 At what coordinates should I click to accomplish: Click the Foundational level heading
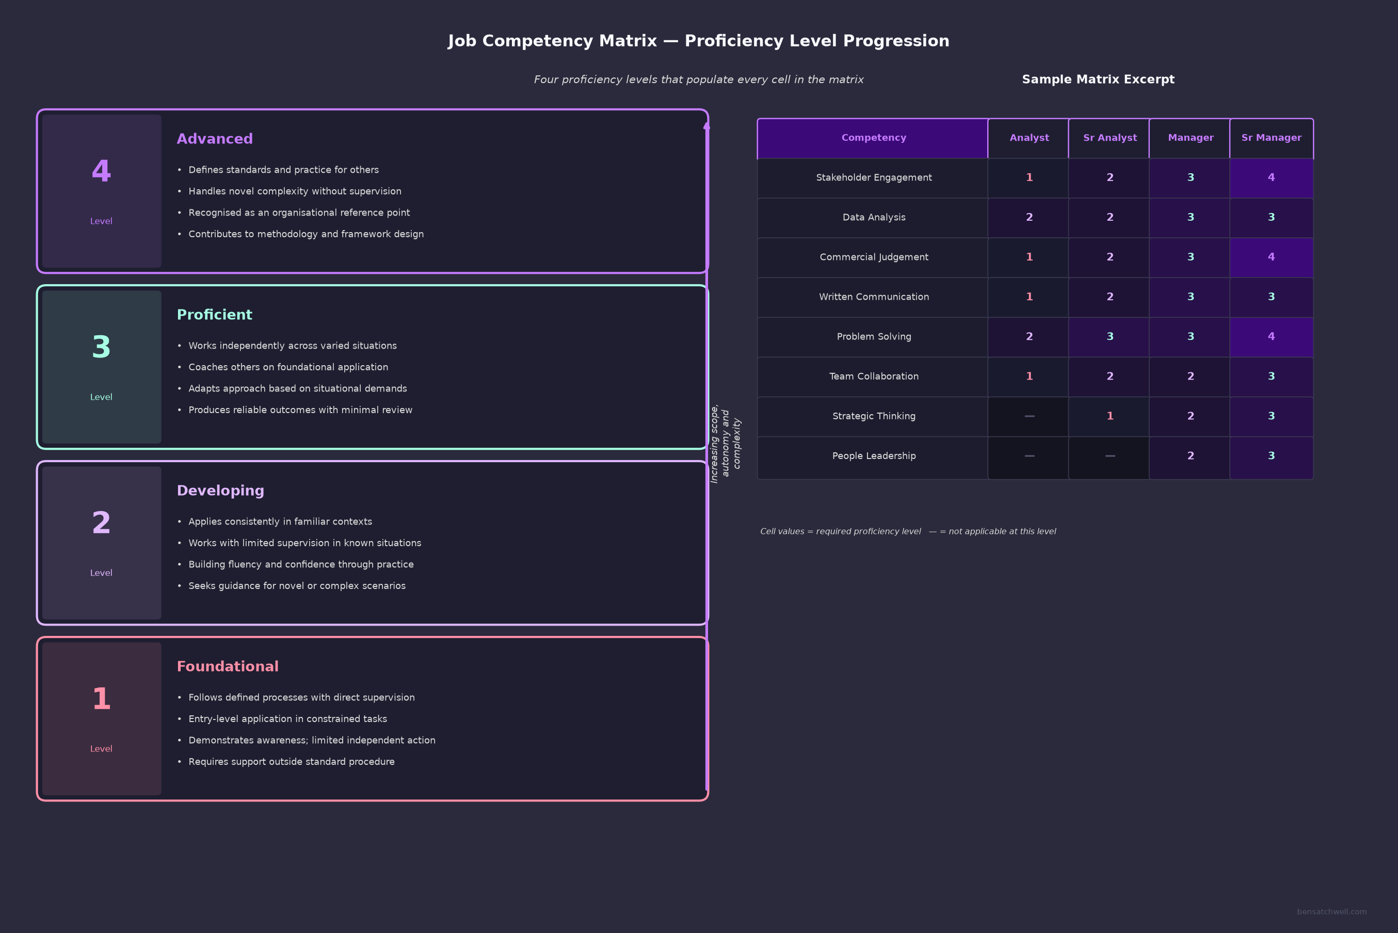point(228,666)
